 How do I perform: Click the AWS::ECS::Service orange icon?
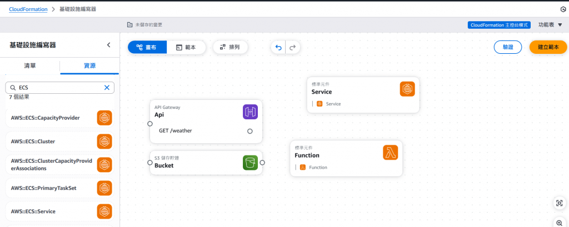(x=104, y=211)
